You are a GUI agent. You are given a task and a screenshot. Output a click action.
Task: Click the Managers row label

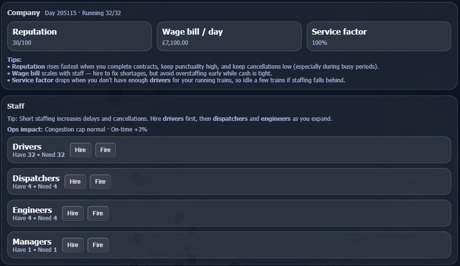32,242
